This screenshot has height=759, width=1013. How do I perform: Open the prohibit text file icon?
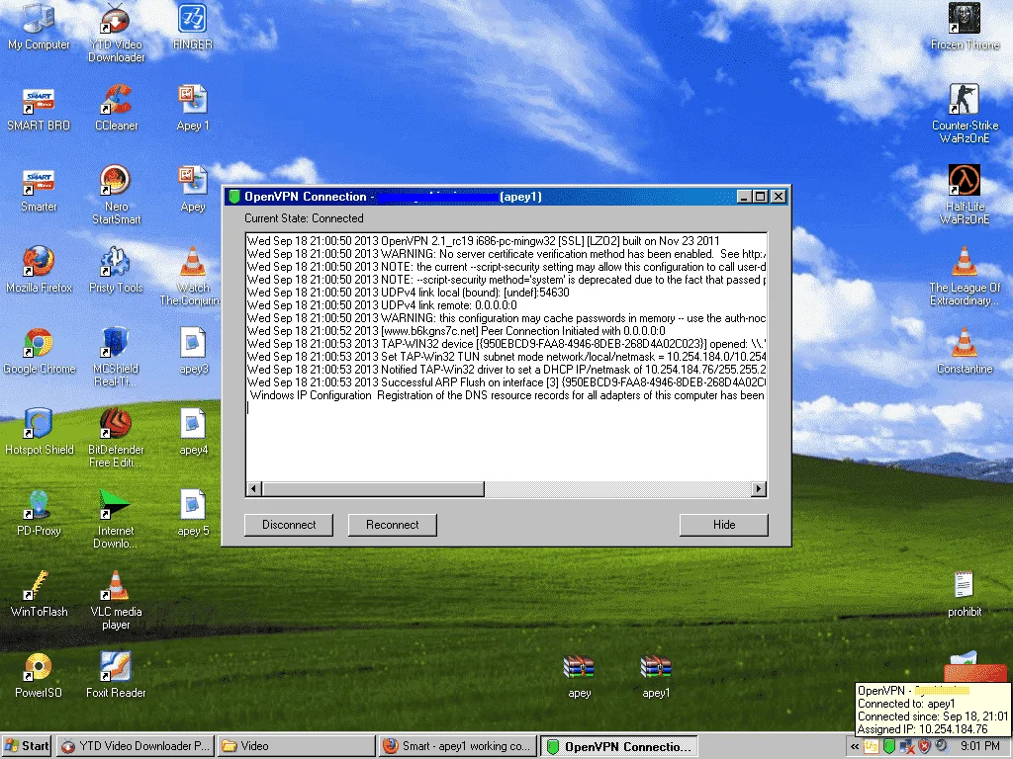pyautogui.click(x=965, y=594)
